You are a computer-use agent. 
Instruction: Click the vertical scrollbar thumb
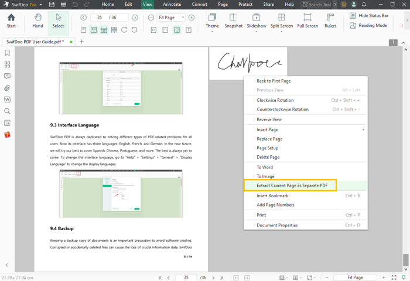pyautogui.click(x=405, y=260)
